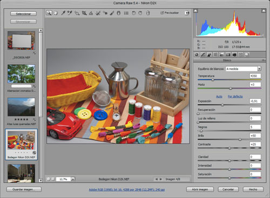Click the Por defecto link
This screenshot has height=198, width=270.
[x=235, y=97]
